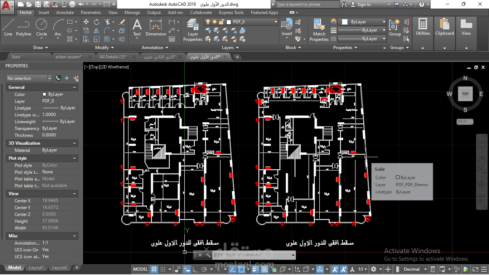Click the Clipboard panel button
489x275 pixels.
coord(445,33)
